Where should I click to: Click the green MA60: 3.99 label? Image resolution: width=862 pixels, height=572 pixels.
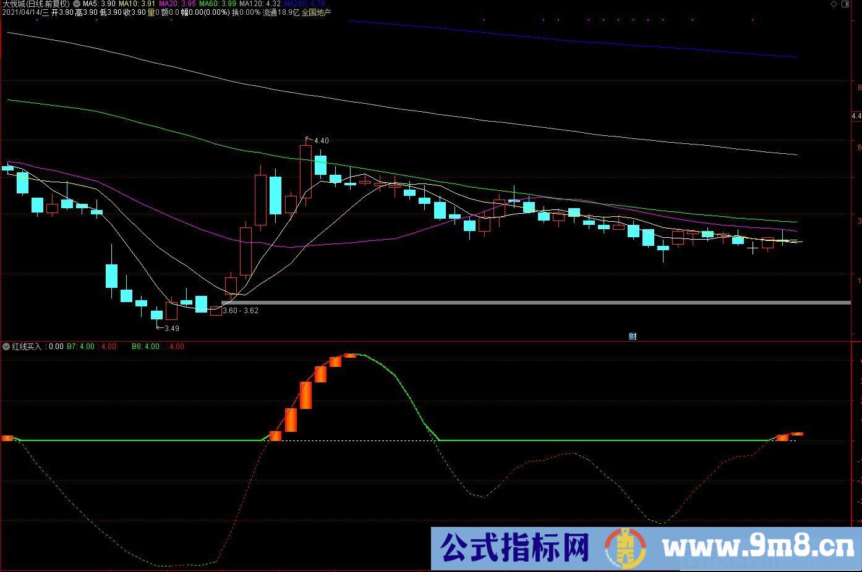pyautogui.click(x=218, y=4)
